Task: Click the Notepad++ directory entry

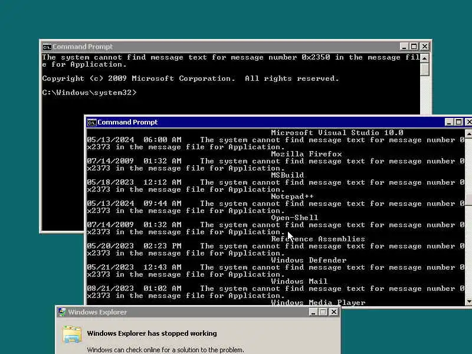Action: (x=292, y=196)
